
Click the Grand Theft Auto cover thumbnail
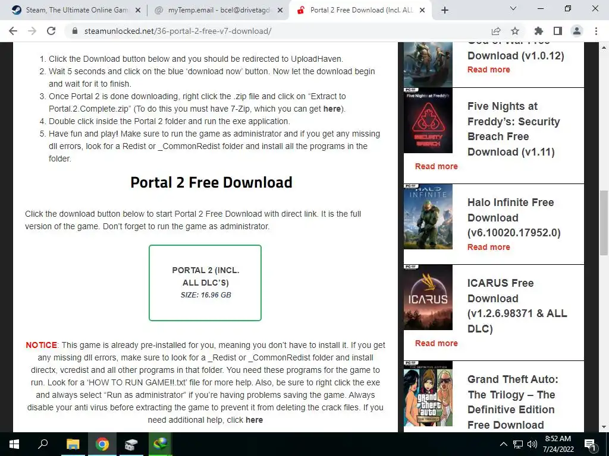(x=428, y=394)
